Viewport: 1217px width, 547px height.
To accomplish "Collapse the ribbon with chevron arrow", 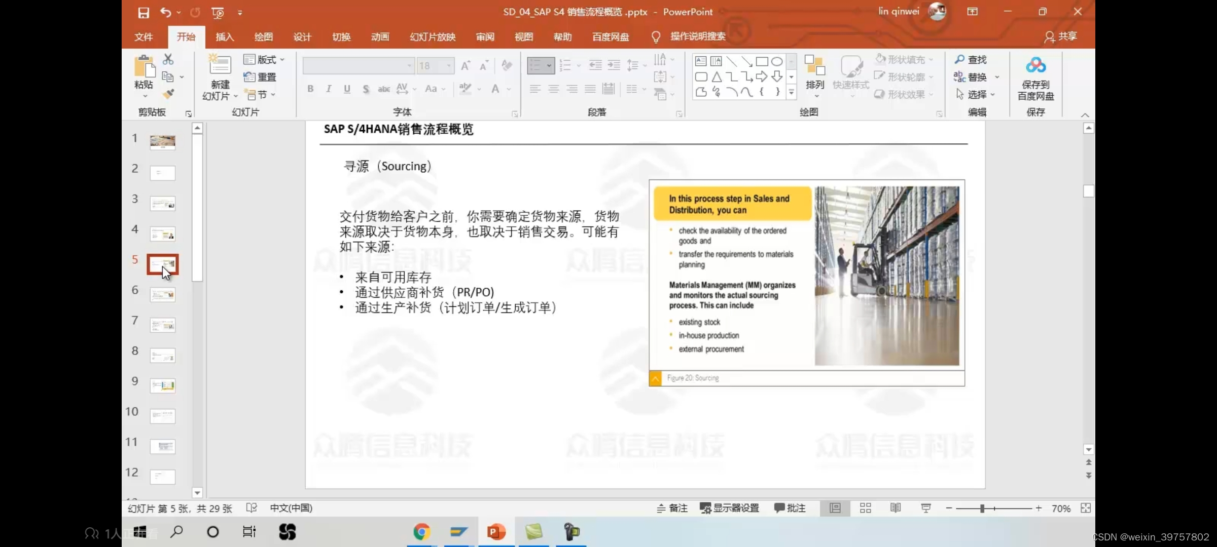I will tap(1085, 115).
